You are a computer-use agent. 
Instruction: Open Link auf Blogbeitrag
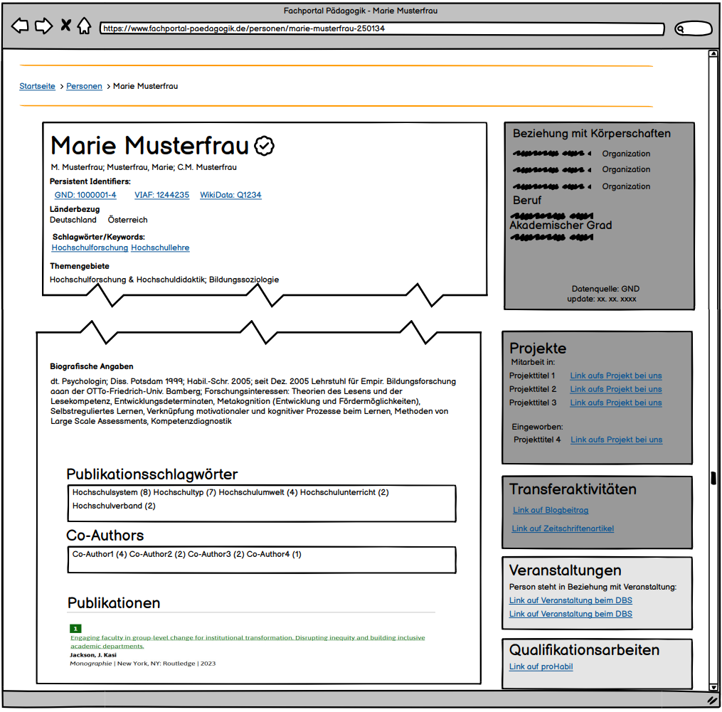[551, 510]
